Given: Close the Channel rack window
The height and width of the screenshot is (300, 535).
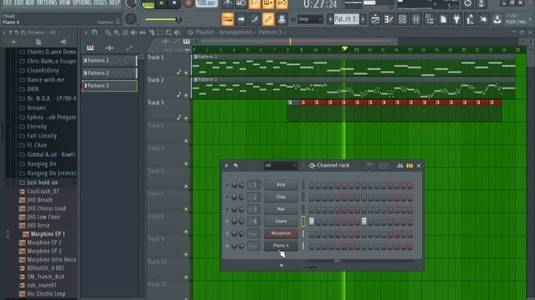Looking at the screenshot, I should click(419, 166).
